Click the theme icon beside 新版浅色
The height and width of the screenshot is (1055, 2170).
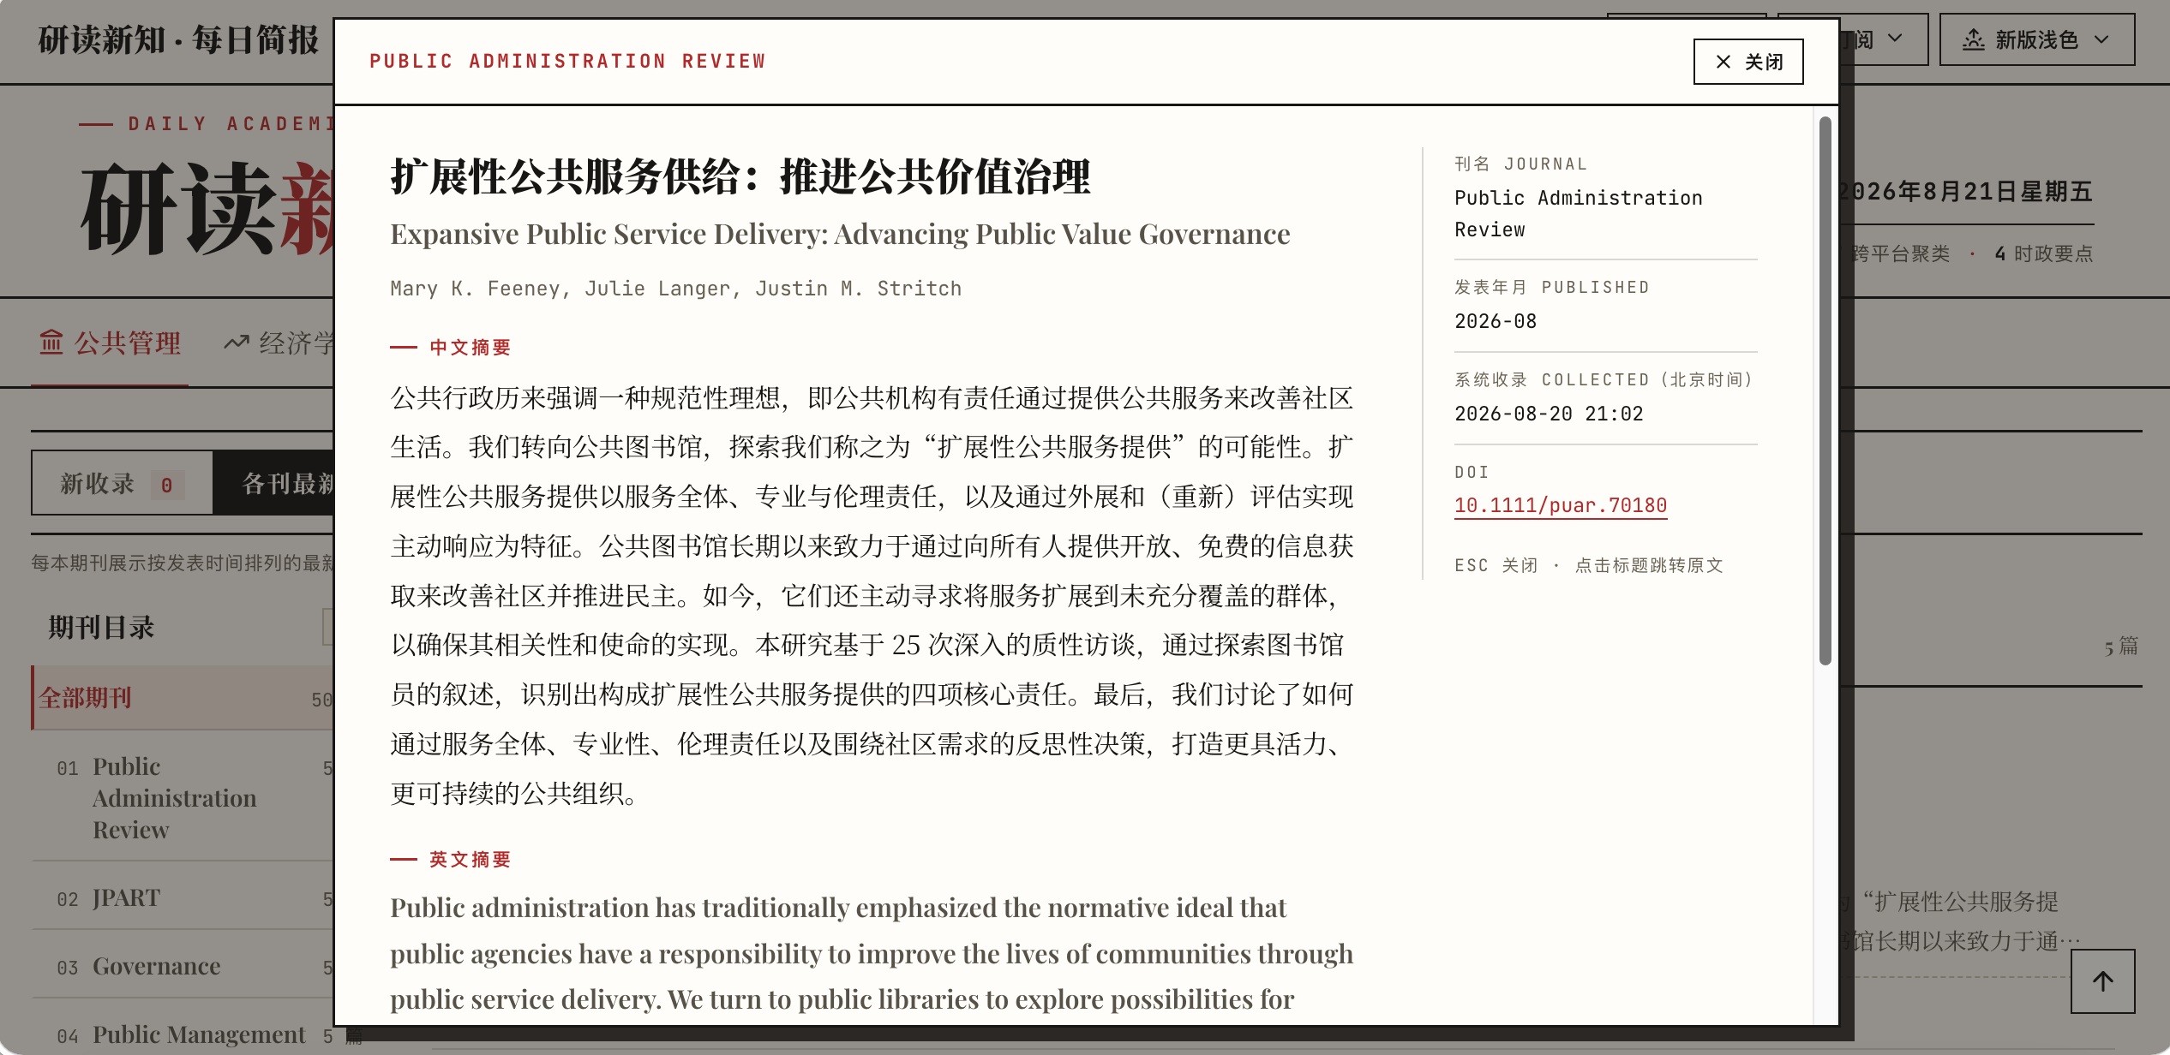[x=1974, y=39]
